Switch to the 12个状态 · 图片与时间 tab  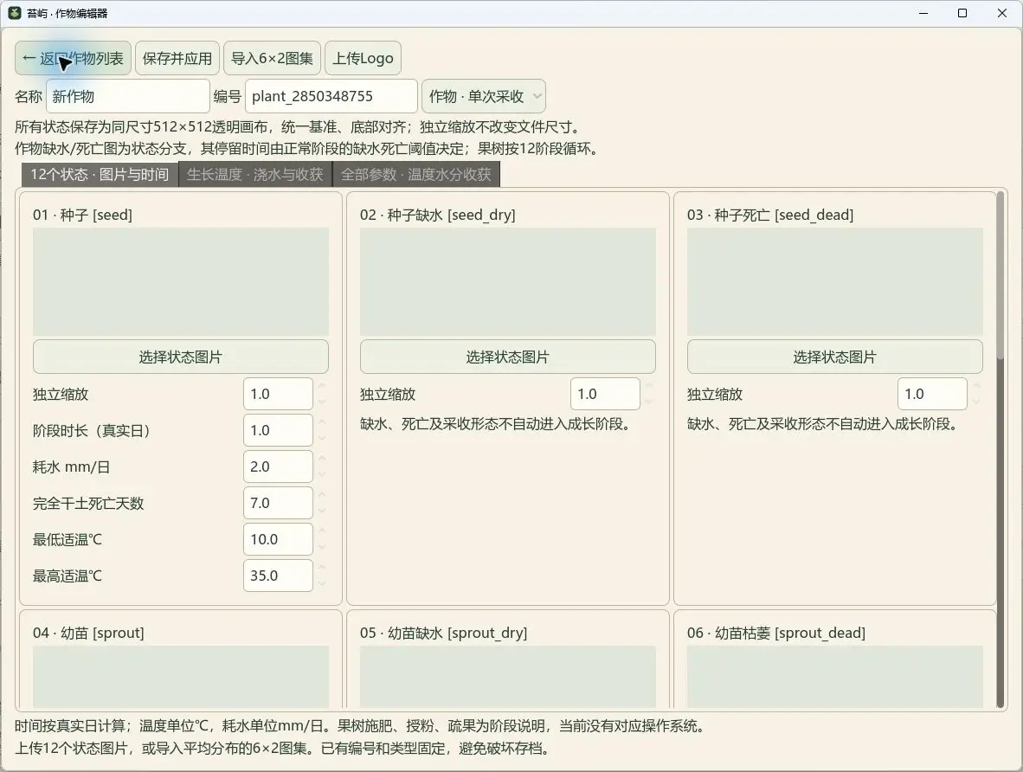coord(100,174)
